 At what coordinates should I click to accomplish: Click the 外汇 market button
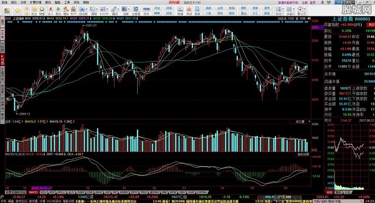[x=255, y=13]
